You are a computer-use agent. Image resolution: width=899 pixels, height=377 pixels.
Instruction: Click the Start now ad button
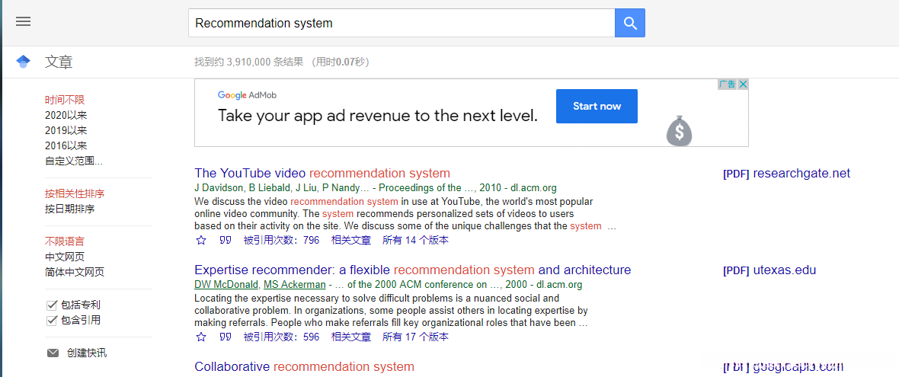[x=597, y=106]
